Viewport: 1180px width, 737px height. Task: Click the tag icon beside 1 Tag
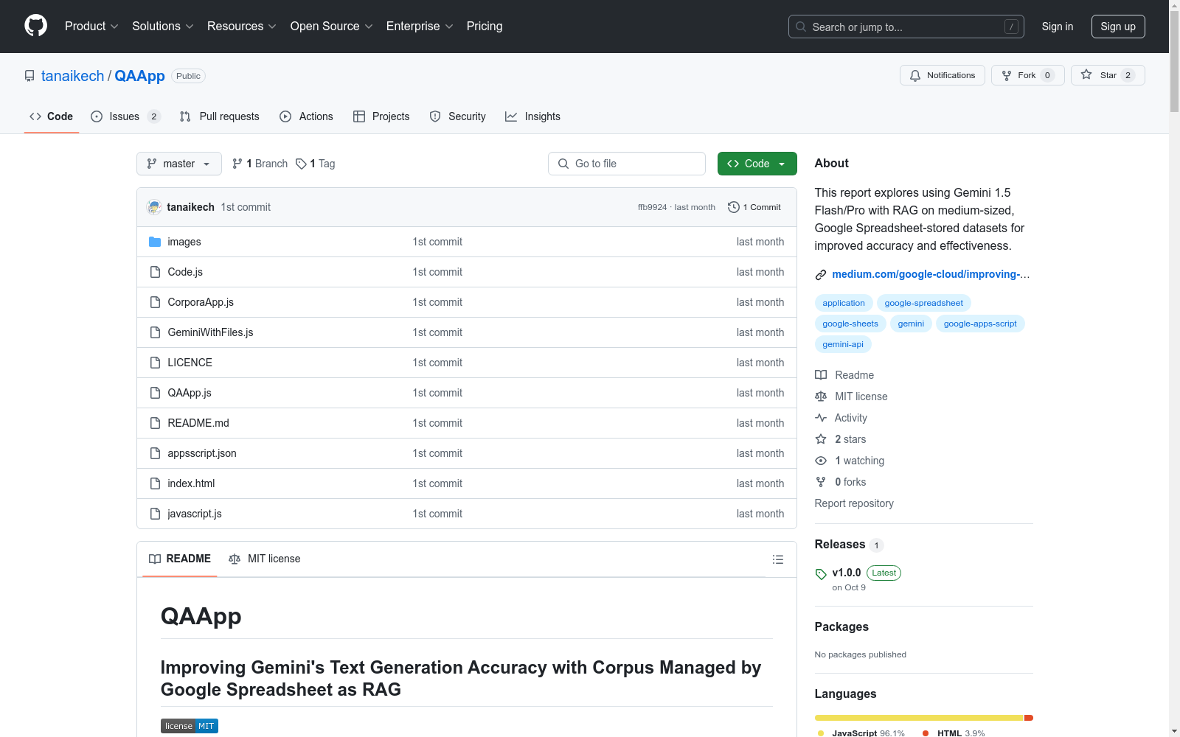tap(301, 164)
